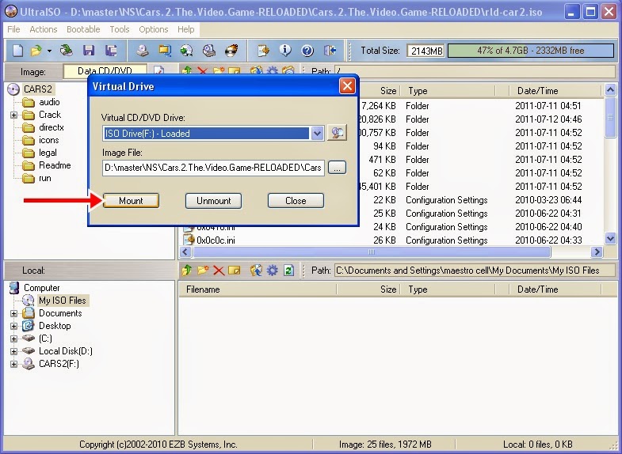622x454 pixels.
Task: Click green Refresh icon in Local toolbar
Action: click(288, 271)
